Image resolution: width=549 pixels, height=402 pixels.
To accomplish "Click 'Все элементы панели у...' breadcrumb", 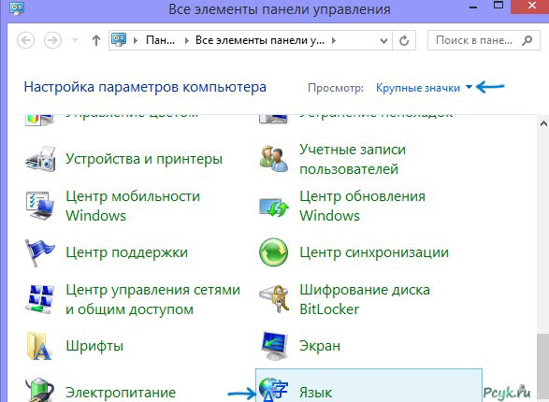I will pos(260,40).
